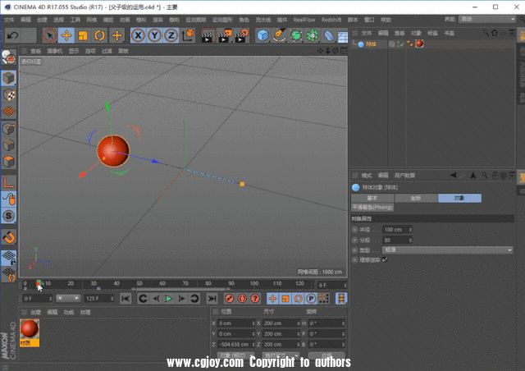525x371 pixels.
Task: Click the Undo arrow icon
Action: (x=12, y=35)
